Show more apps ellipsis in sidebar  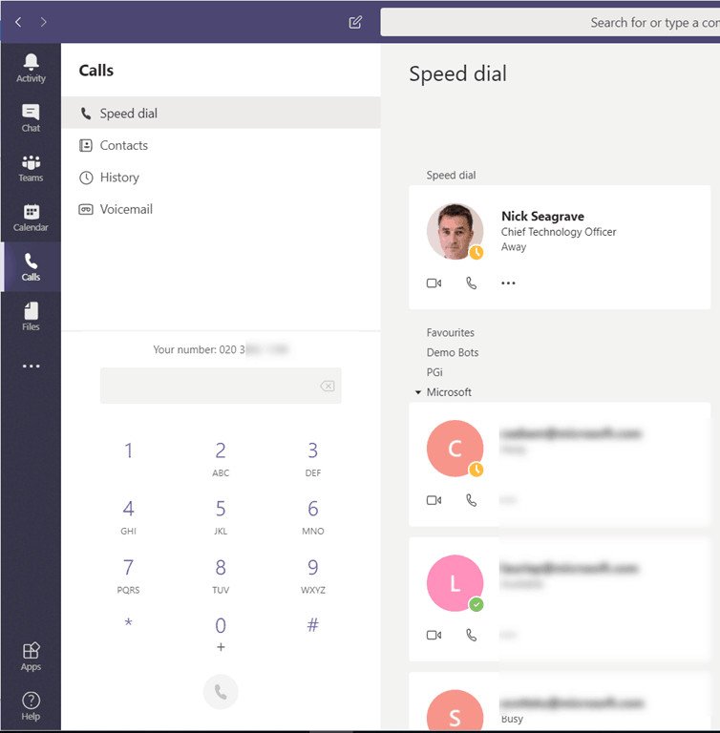click(31, 366)
